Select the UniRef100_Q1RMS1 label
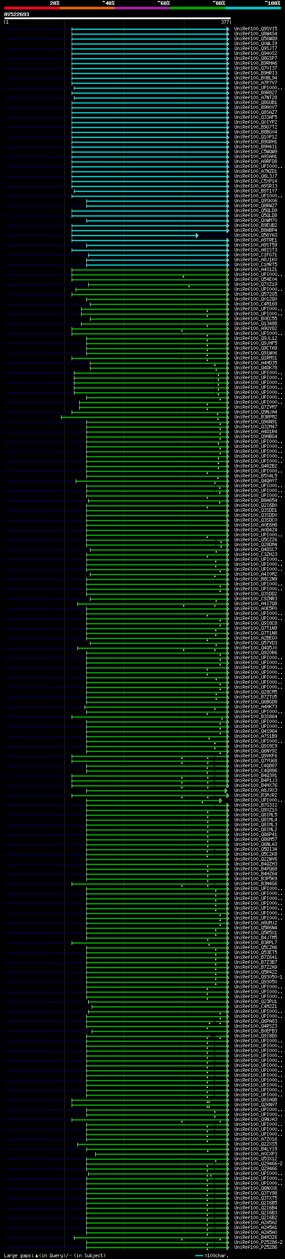Screen dimensions: 285x1259 pos(256,358)
